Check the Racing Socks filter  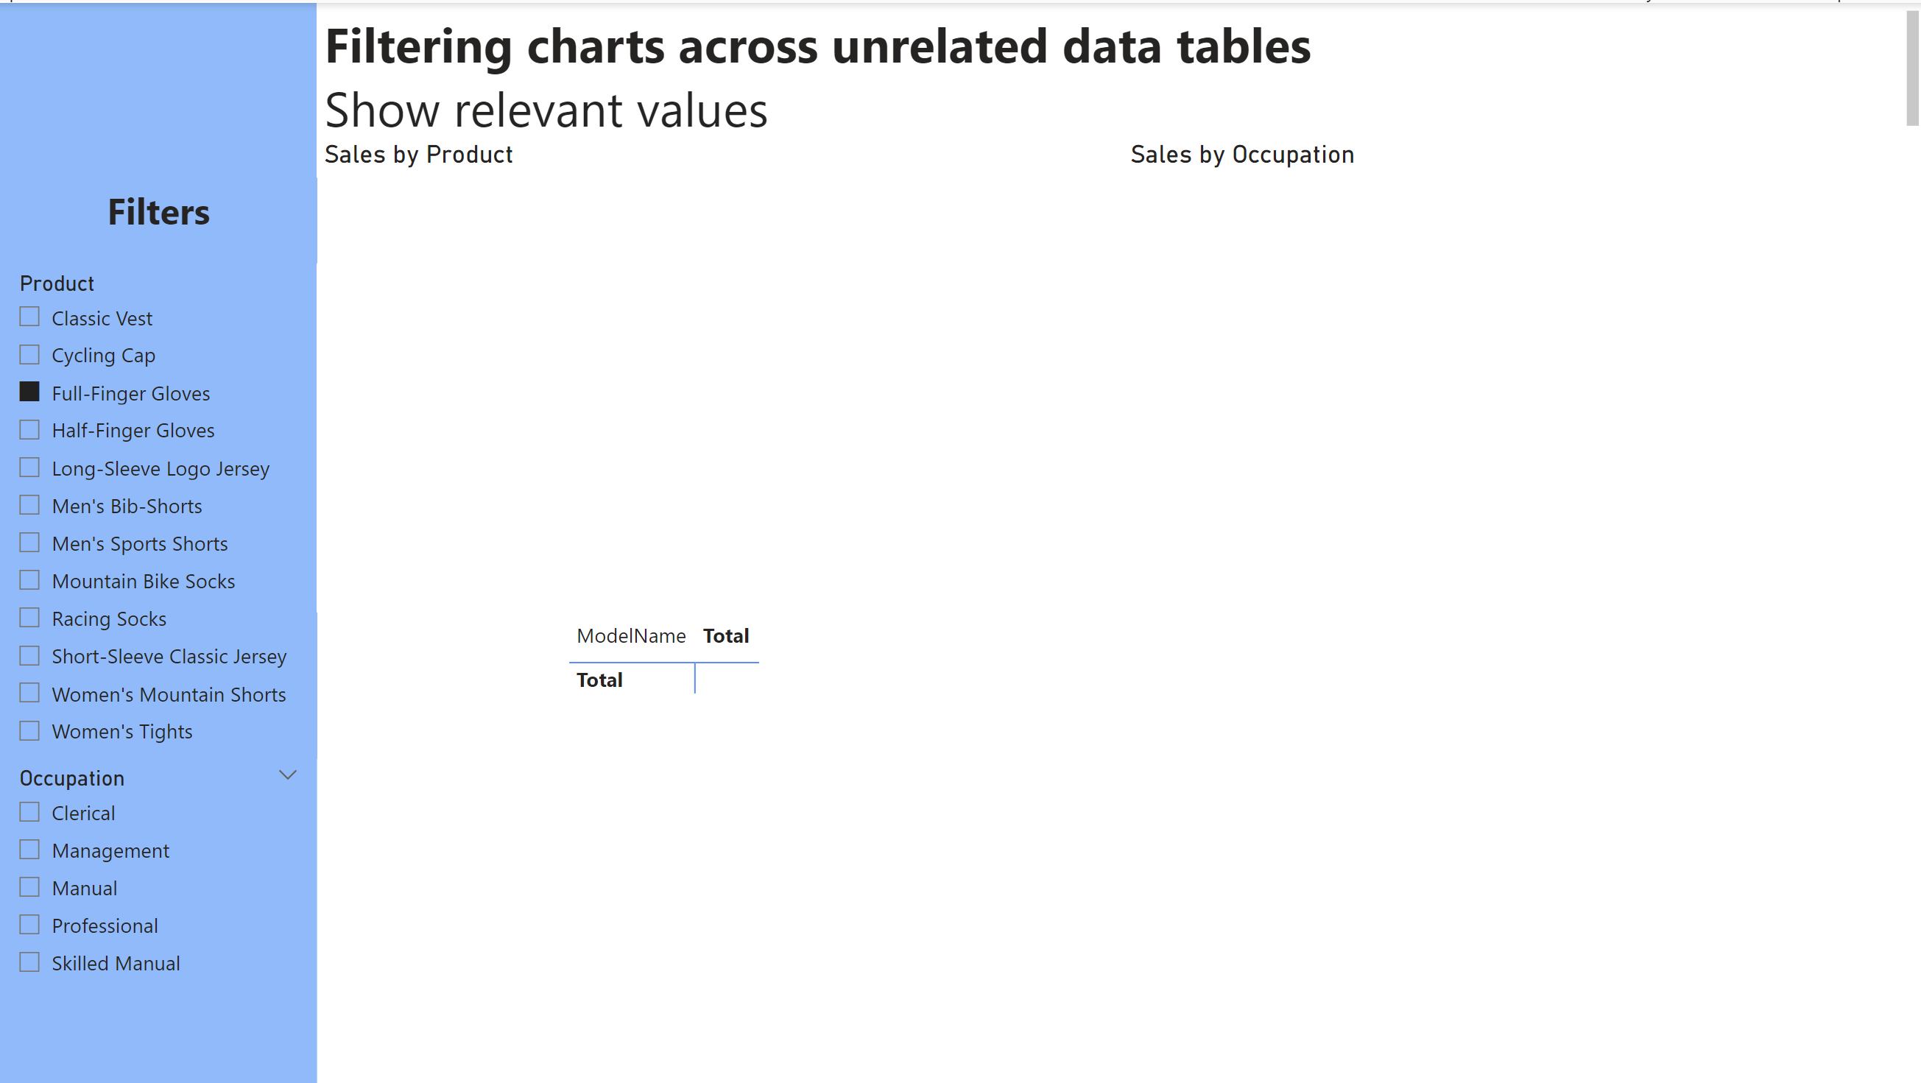click(x=29, y=618)
